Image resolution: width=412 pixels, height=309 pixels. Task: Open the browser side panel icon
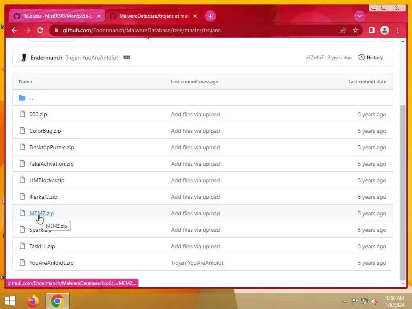pyautogui.click(x=371, y=30)
